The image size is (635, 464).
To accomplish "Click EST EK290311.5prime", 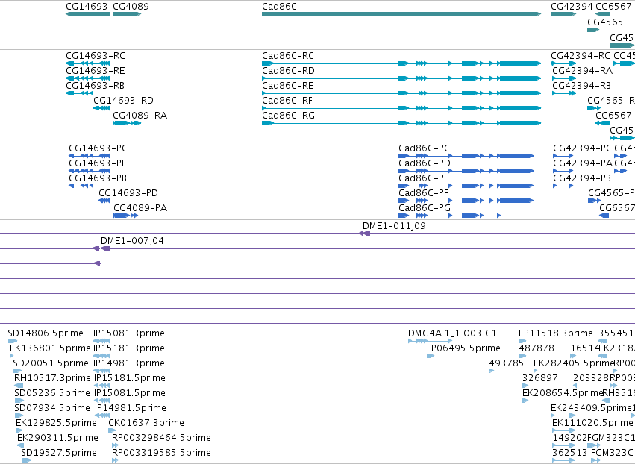I will pyautogui.click(x=20, y=445).
